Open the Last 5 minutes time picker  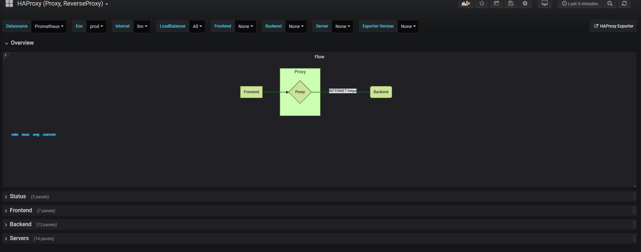coord(580,3)
